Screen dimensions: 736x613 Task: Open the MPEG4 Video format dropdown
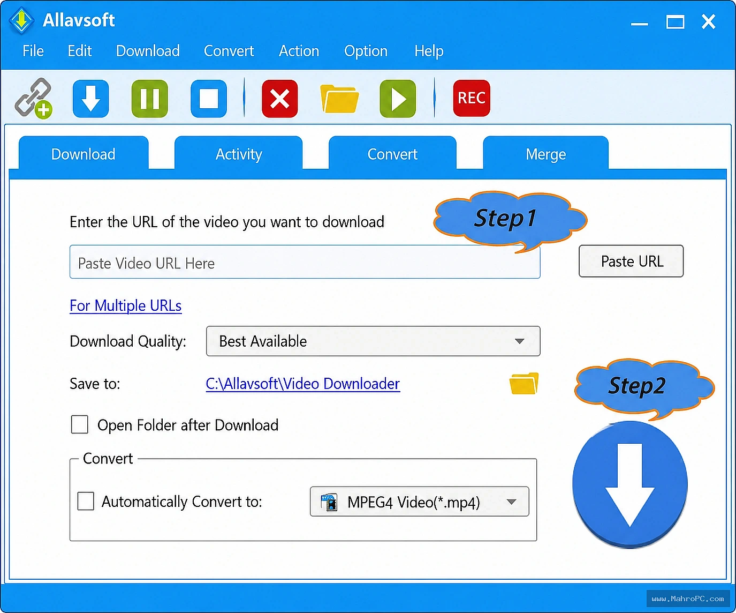coord(420,502)
